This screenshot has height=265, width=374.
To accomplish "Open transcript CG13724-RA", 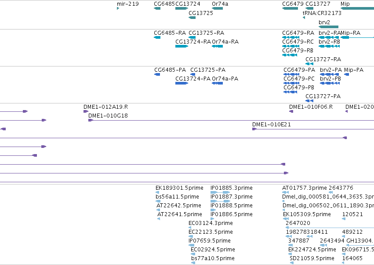I will pyautogui.click(x=193, y=41).
